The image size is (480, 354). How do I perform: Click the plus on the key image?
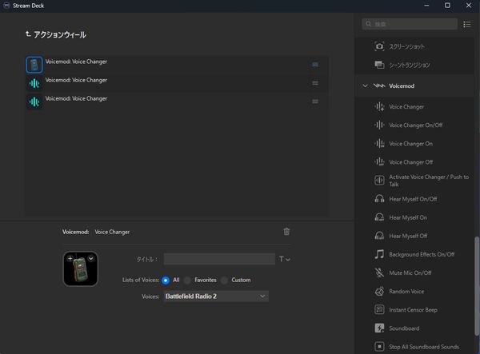point(70,258)
